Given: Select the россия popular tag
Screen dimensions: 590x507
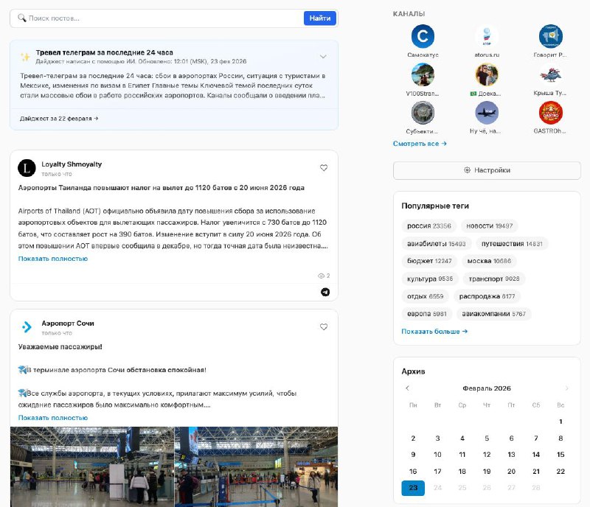Looking at the screenshot, I should [429, 225].
